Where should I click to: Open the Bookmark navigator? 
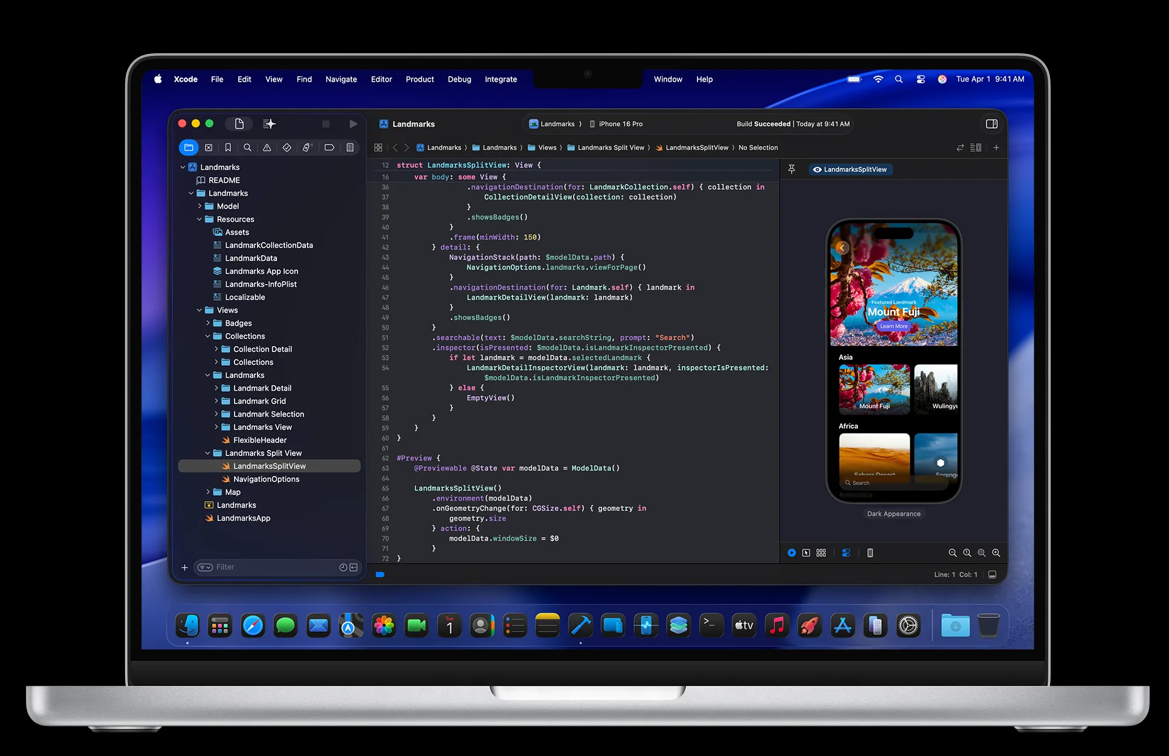point(228,148)
